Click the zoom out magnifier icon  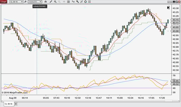pos(59,2)
